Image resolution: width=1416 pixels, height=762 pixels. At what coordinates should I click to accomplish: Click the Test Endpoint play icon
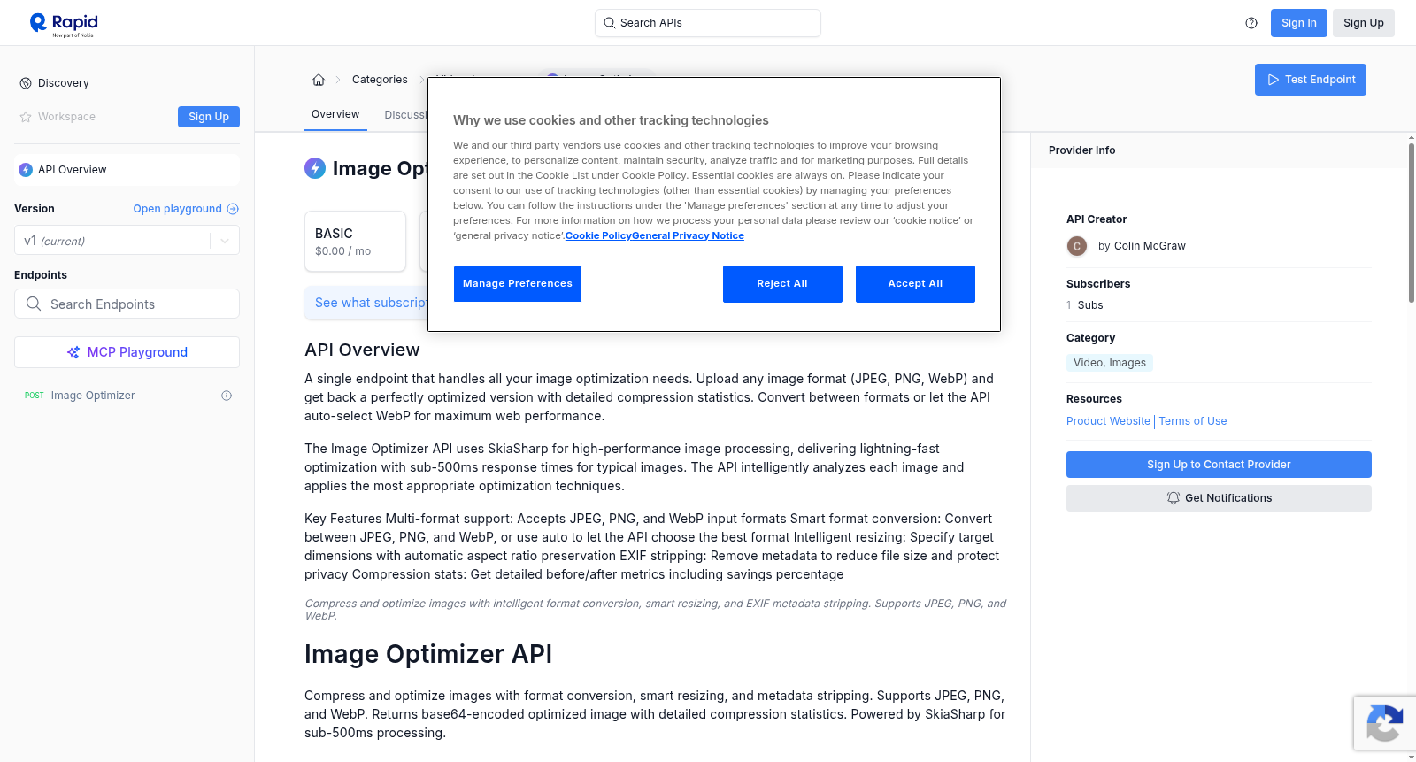pyautogui.click(x=1274, y=80)
